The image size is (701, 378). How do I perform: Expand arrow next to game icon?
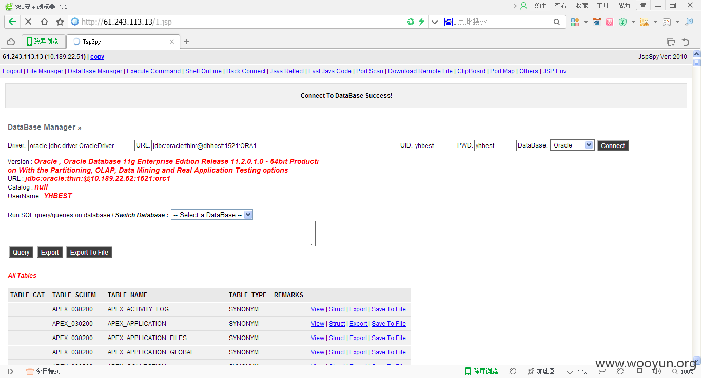677,22
